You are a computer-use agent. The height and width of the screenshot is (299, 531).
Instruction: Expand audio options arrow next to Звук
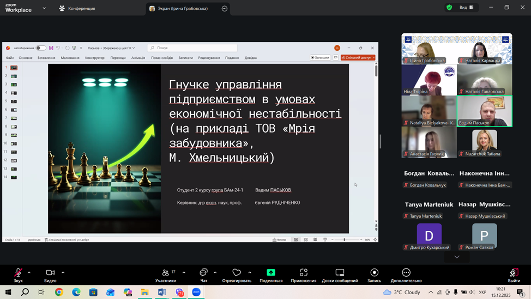click(x=29, y=272)
